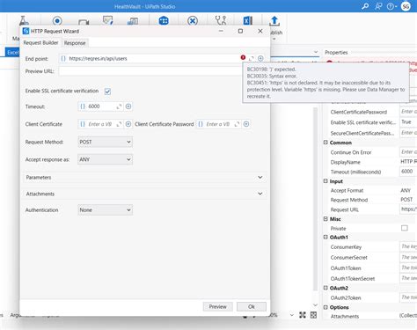Select the ConsumerSecret property label
Screen dimensions: 417x330
348,258
